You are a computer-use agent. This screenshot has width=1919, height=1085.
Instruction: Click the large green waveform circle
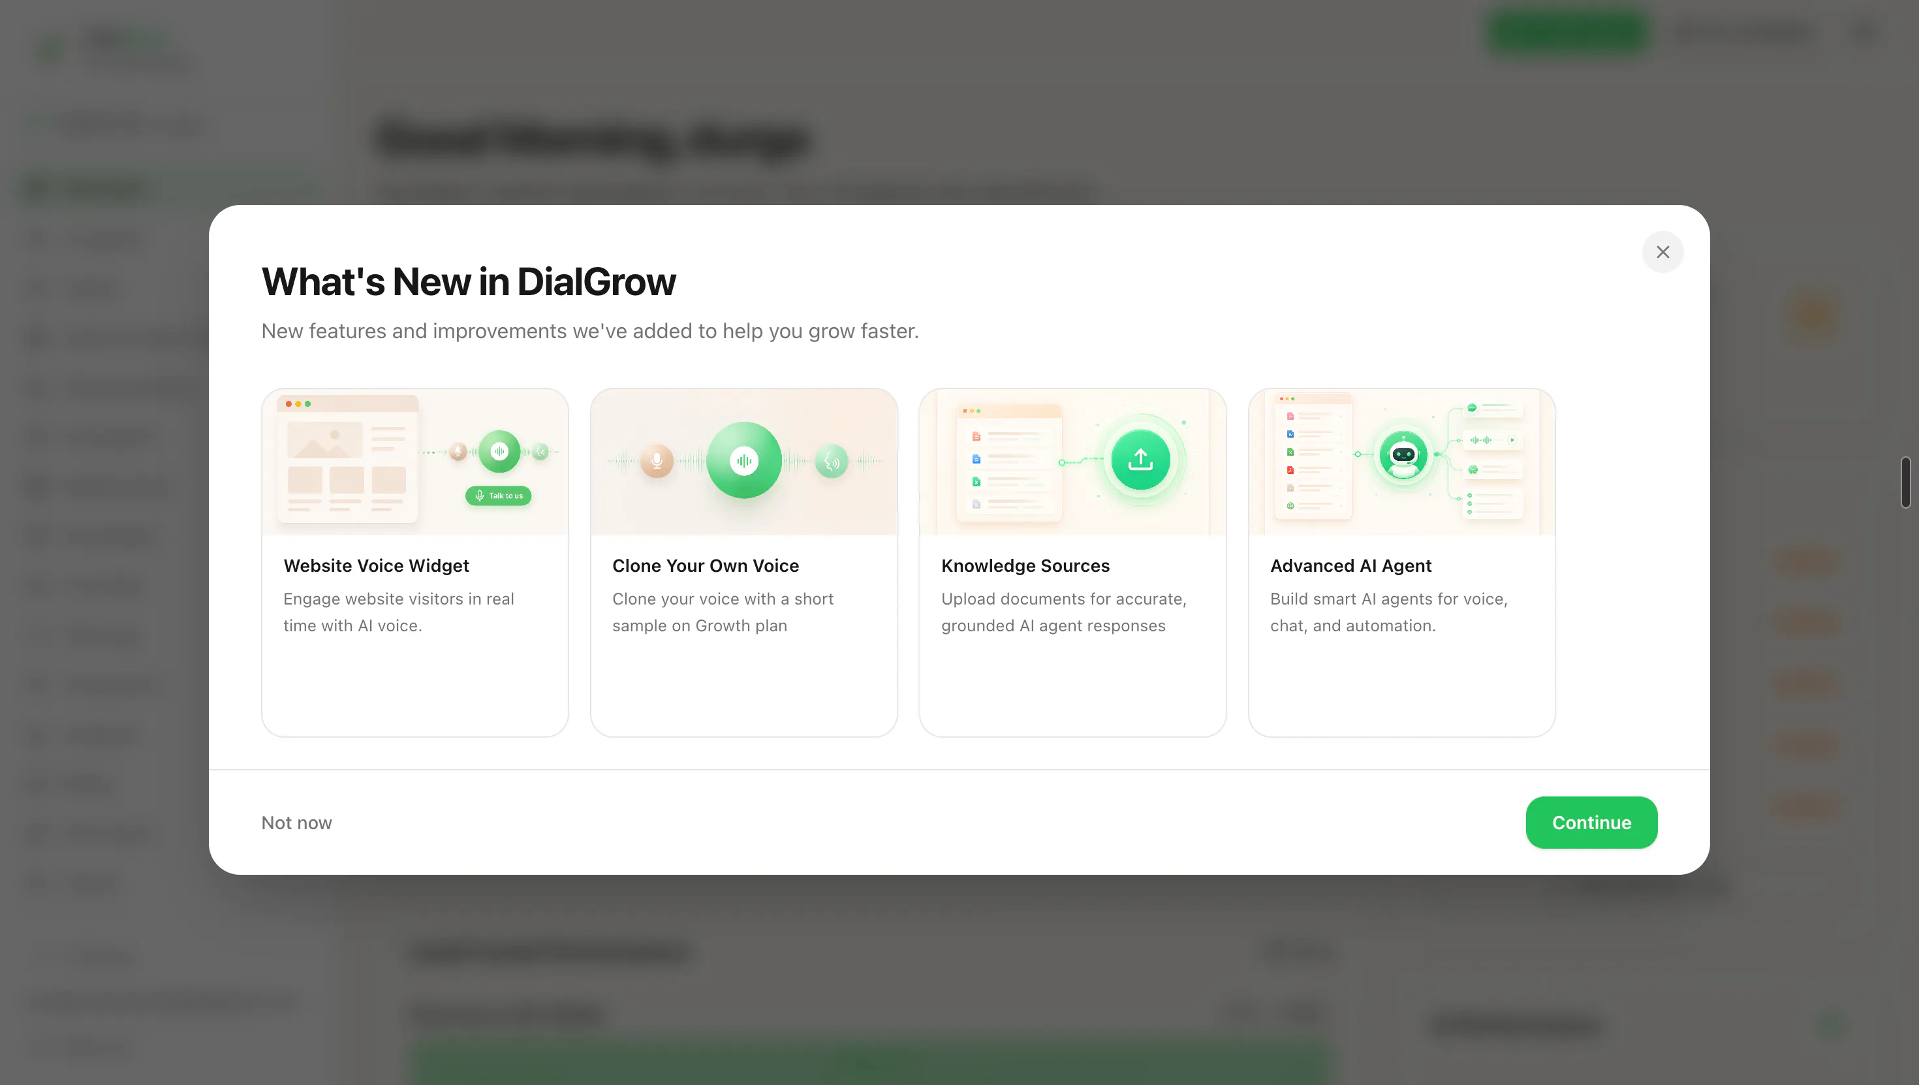(743, 460)
